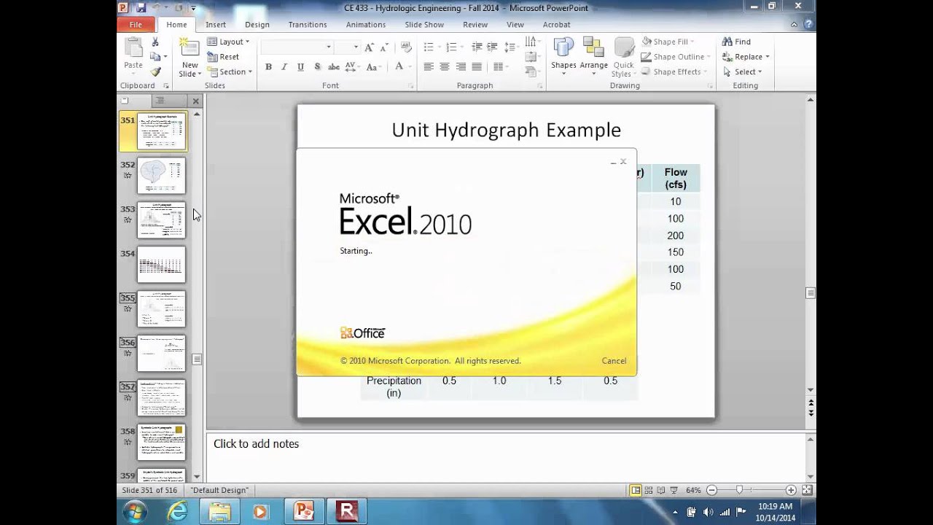
Task: Switch to the Animations tab
Action: tap(366, 24)
